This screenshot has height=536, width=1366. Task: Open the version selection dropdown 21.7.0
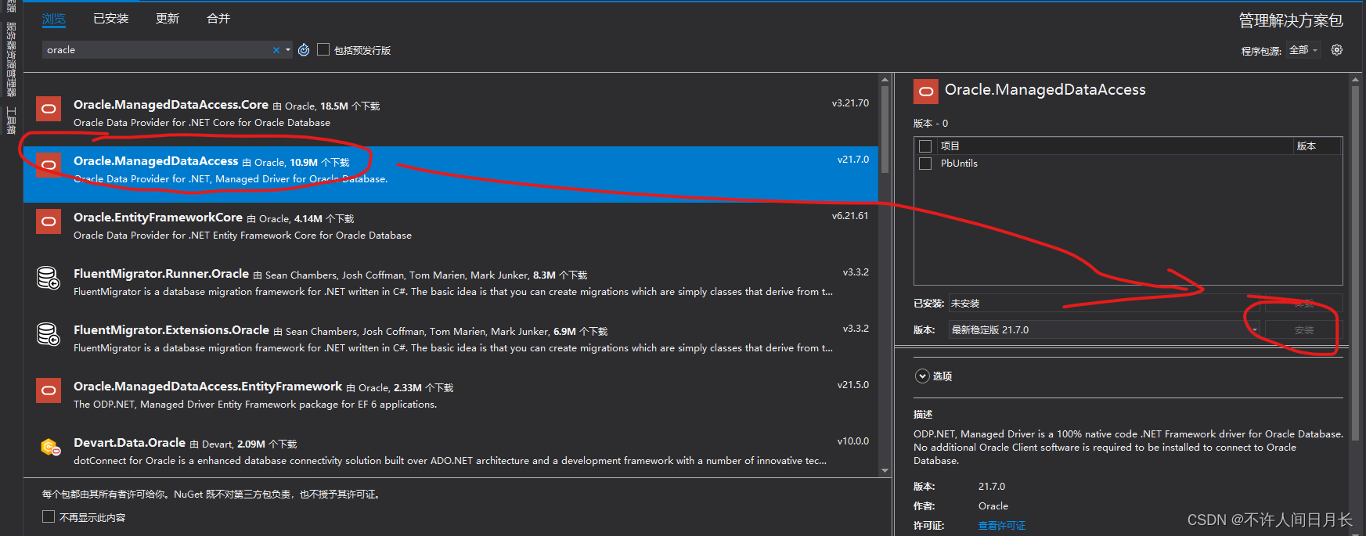tap(1104, 330)
